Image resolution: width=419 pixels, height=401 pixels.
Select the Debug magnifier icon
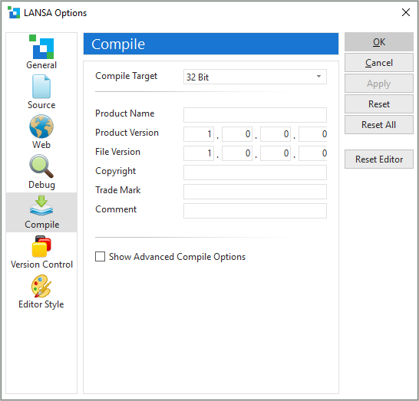coord(41,166)
